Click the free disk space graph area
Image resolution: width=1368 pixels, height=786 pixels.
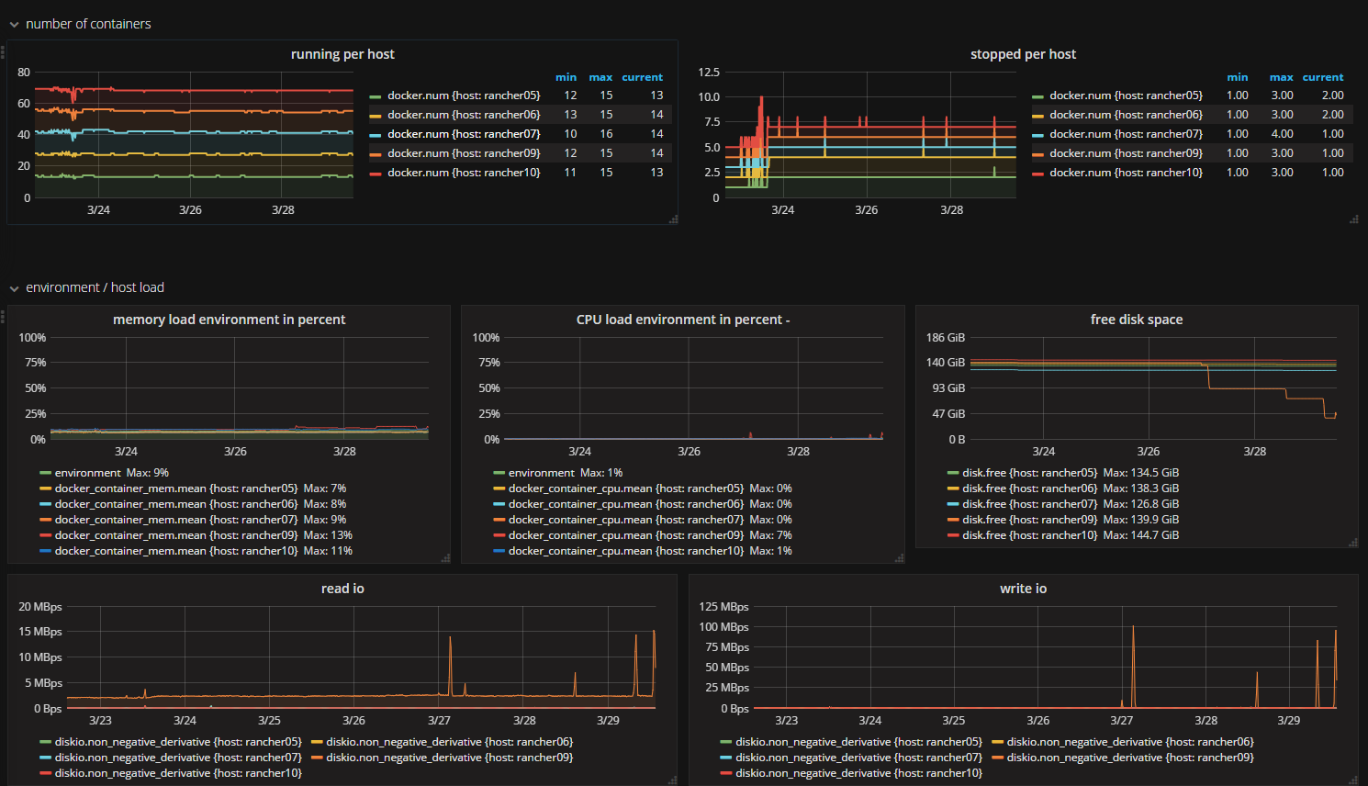[1154, 388]
